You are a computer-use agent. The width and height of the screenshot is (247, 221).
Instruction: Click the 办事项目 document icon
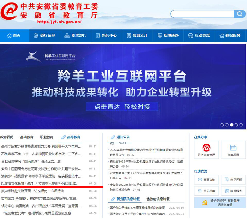pos(233,148)
